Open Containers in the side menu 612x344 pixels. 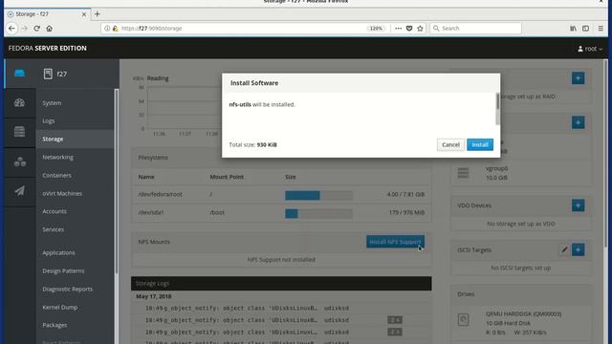point(57,175)
